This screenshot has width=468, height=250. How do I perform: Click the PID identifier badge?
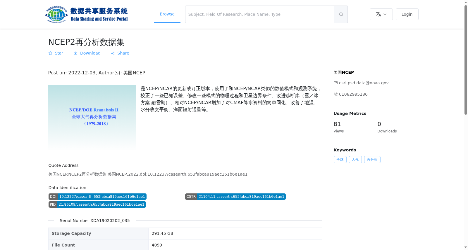pyautogui.click(x=97, y=204)
